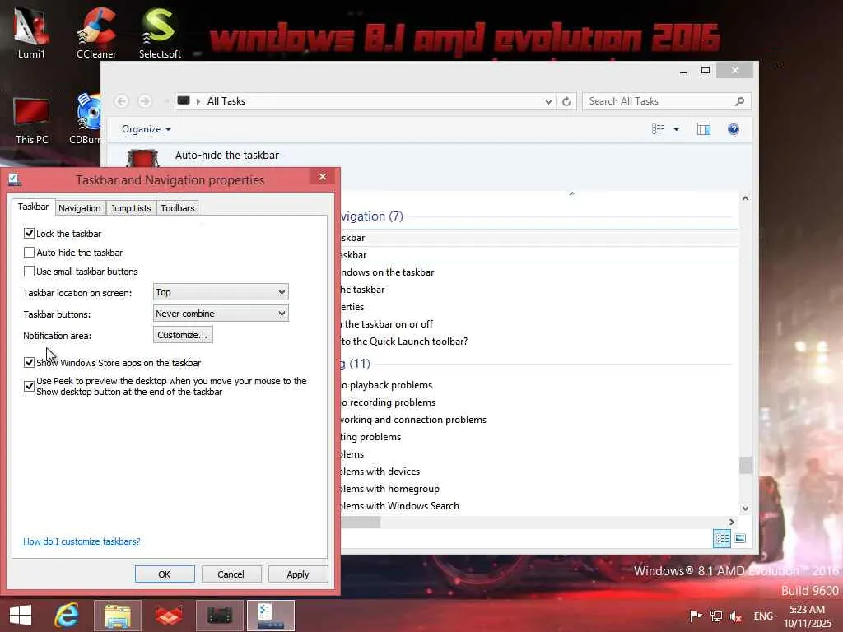
Task: Refresh the All Tasks window
Action: point(566,101)
